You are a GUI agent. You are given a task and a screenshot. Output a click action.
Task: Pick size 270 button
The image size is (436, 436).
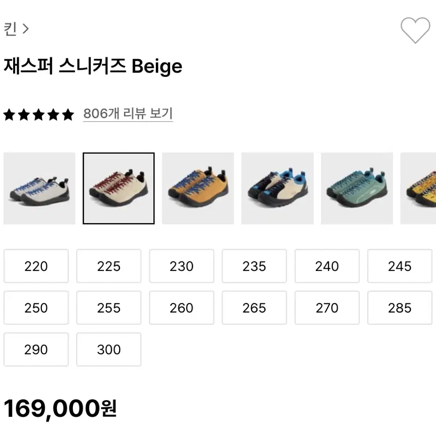(327, 308)
